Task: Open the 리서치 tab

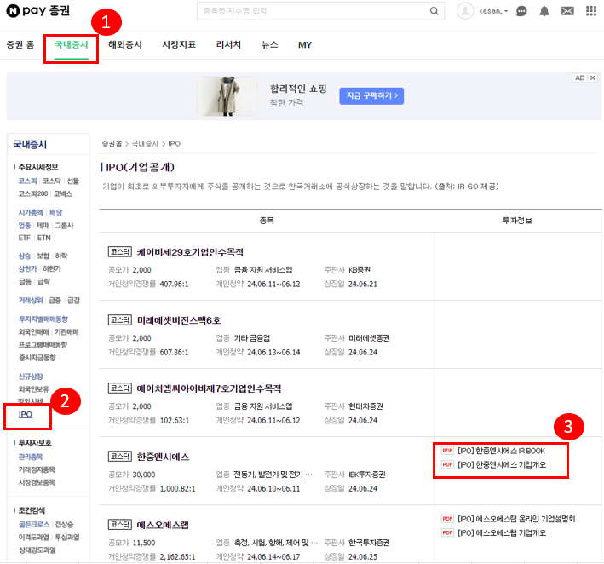Action: pos(228,44)
